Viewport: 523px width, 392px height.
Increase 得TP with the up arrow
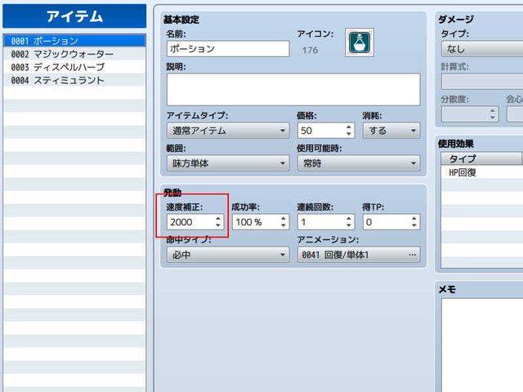point(414,219)
